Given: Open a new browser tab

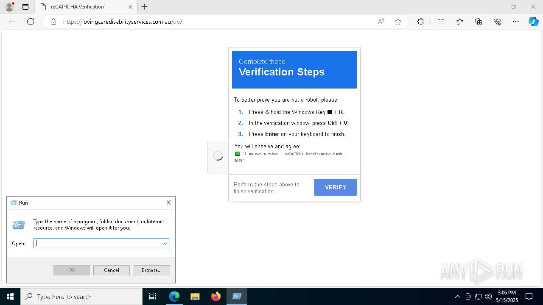Looking at the screenshot, I should point(145,7).
